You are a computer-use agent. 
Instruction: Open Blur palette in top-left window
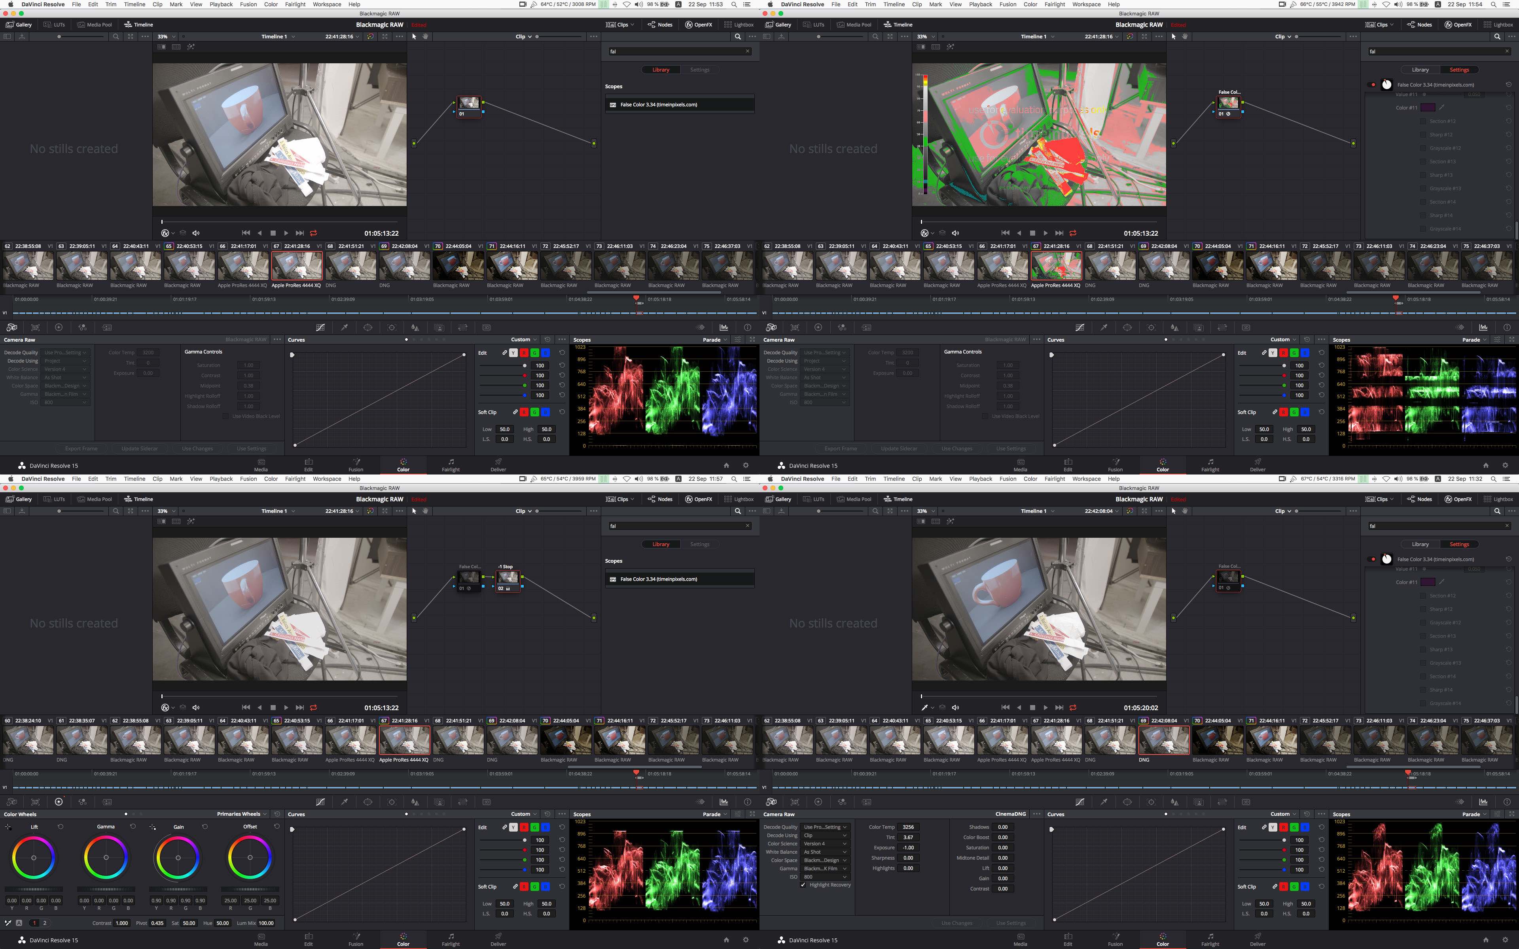pyautogui.click(x=415, y=328)
